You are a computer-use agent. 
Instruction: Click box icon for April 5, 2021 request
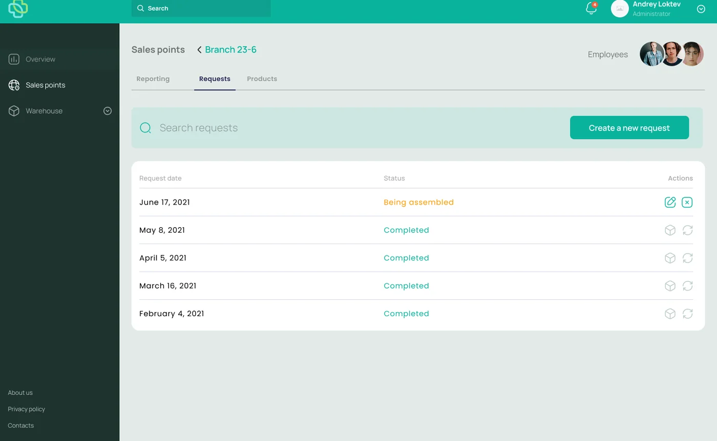tap(670, 258)
